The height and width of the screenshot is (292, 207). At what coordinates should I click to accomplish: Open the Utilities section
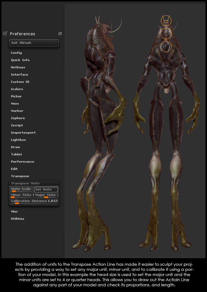point(17,219)
